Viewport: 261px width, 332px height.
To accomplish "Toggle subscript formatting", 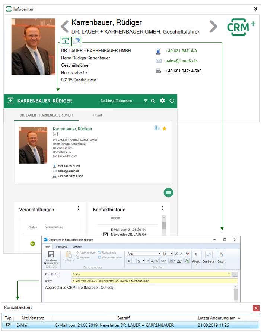I will coord(152,261).
